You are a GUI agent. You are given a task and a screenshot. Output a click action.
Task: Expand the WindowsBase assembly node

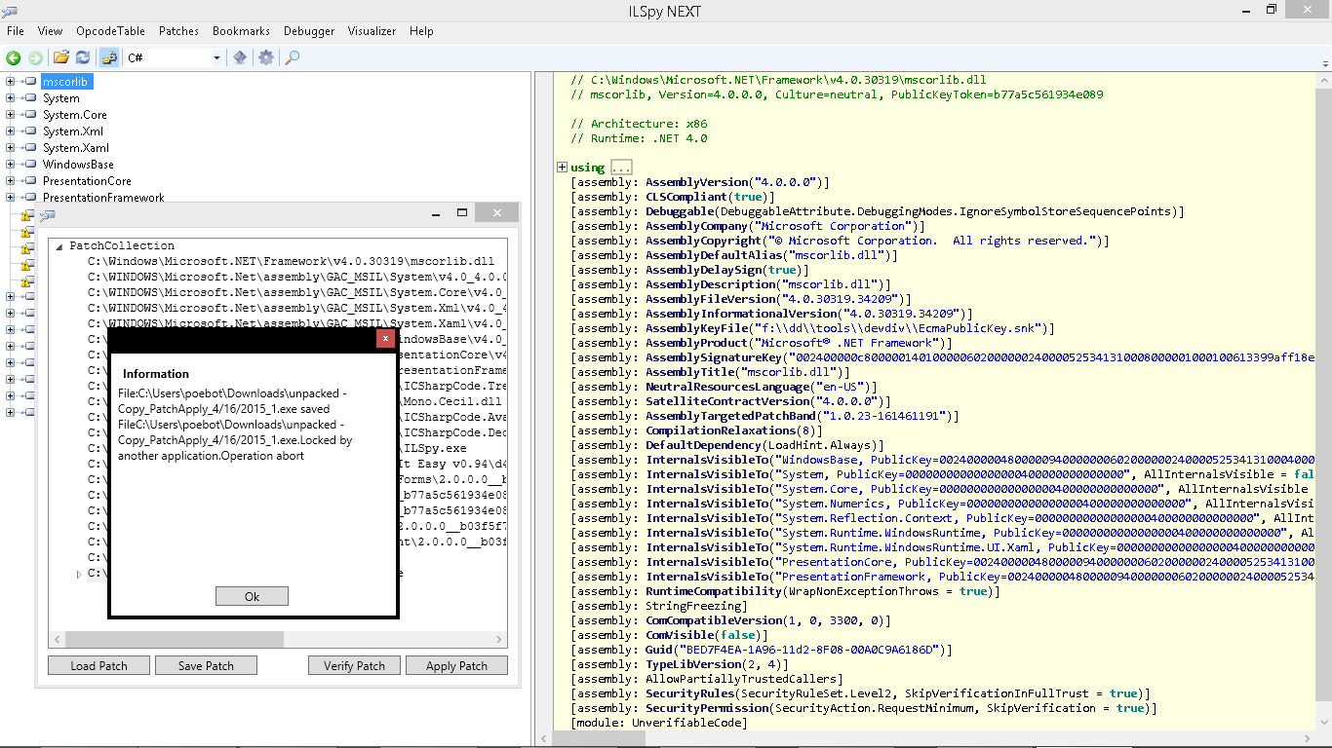tap(10, 165)
